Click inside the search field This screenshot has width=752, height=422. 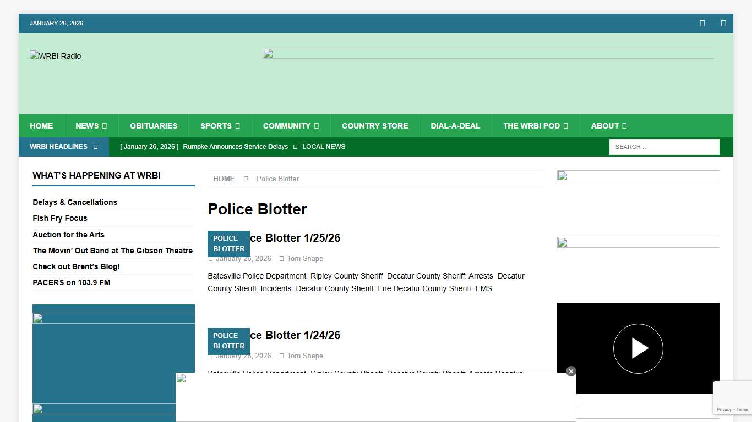click(x=664, y=147)
